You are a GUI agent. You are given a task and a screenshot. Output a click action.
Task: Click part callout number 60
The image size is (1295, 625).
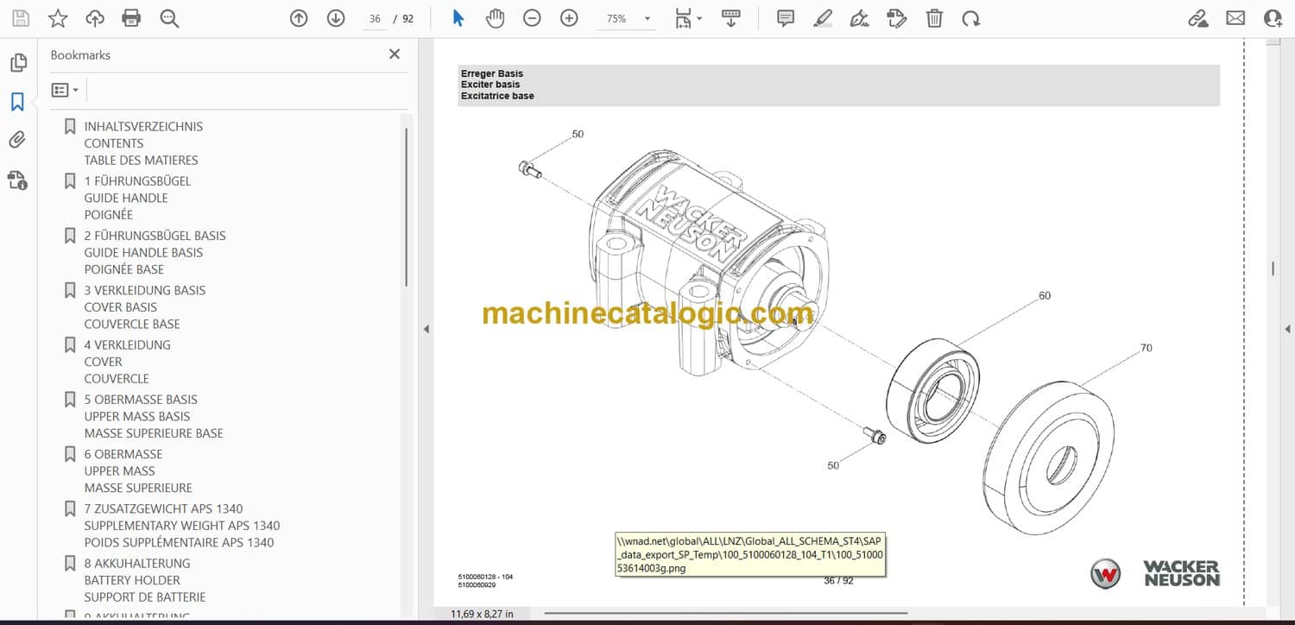pyautogui.click(x=1045, y=296)
